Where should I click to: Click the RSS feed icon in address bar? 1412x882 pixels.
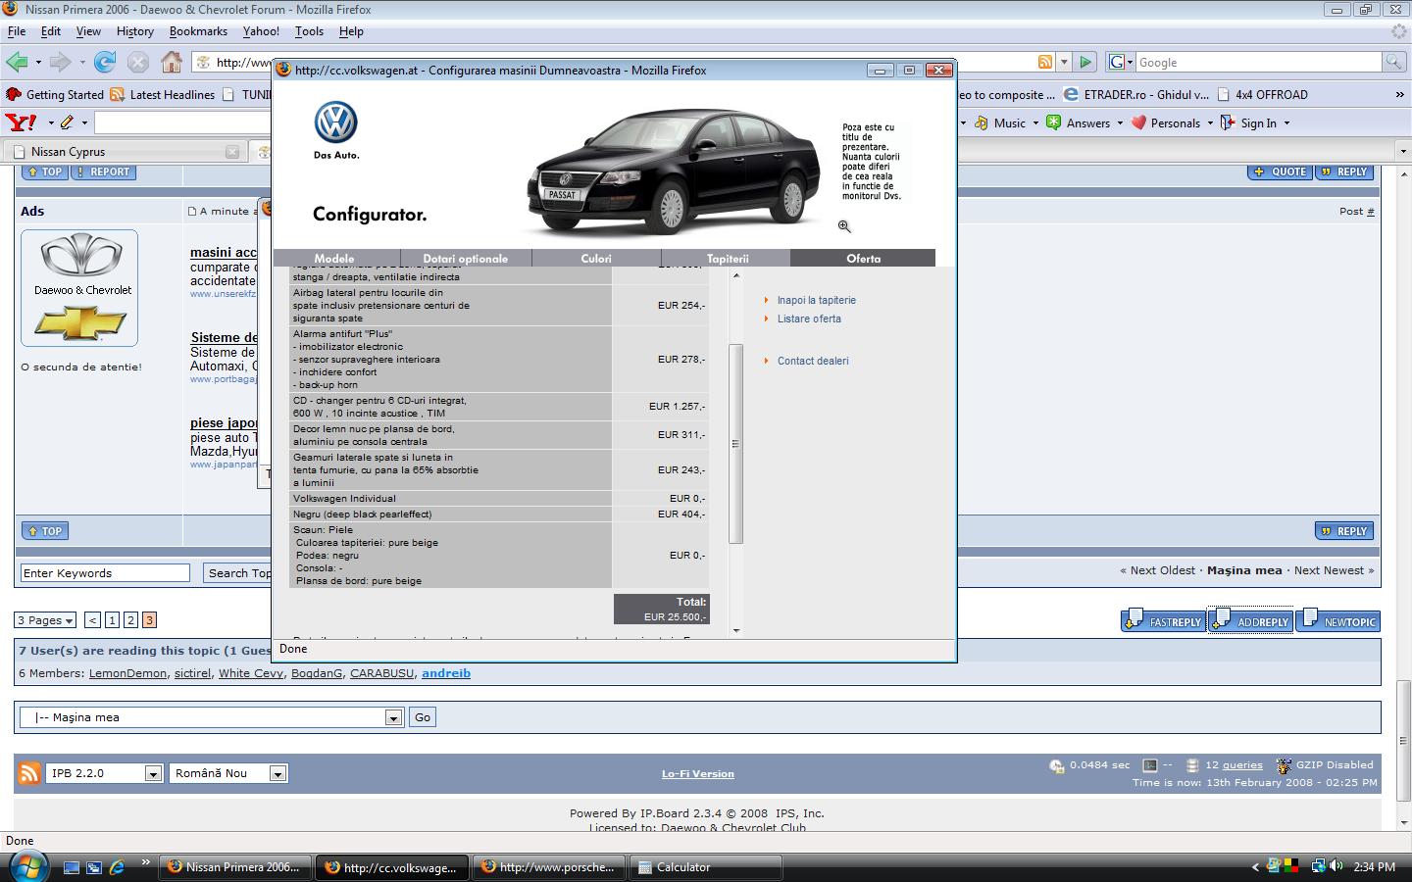(1045, 62)
